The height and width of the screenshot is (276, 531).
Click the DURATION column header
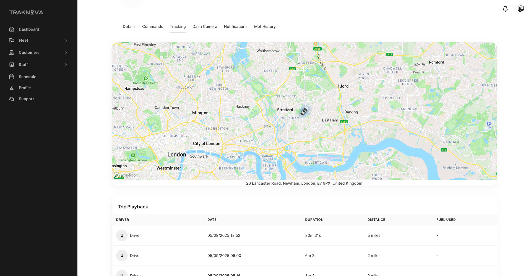click(x=314, y=220)
